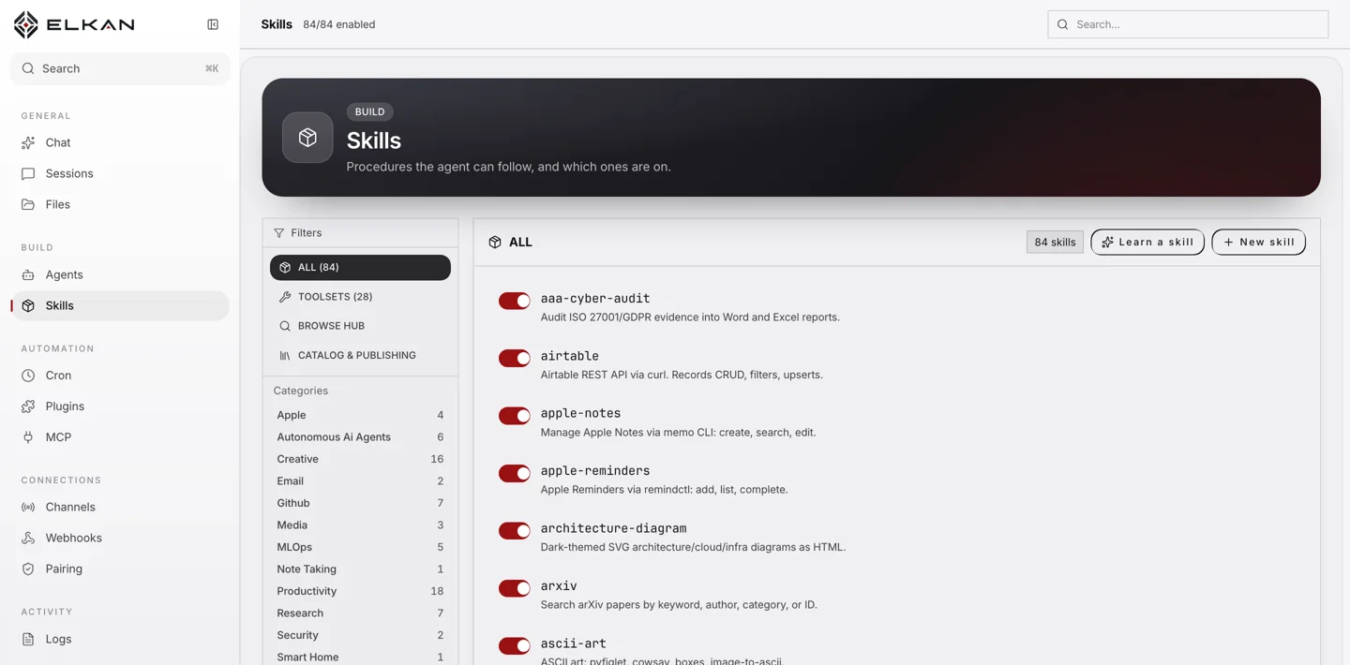
Task: Filter by Autonomous Ai Agents category
Action: click(360, 437)
